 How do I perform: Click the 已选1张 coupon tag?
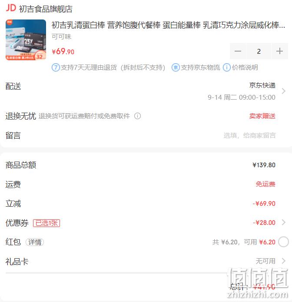click(x=46, y=223)
